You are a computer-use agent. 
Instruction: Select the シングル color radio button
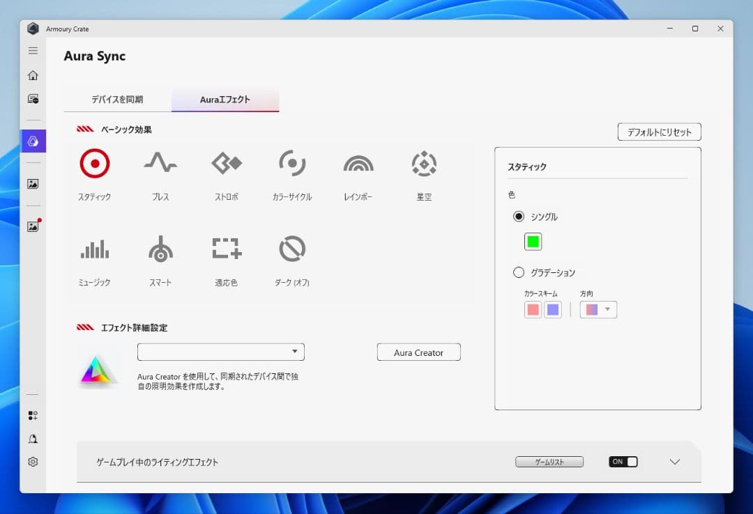click(x=517, y=217)
